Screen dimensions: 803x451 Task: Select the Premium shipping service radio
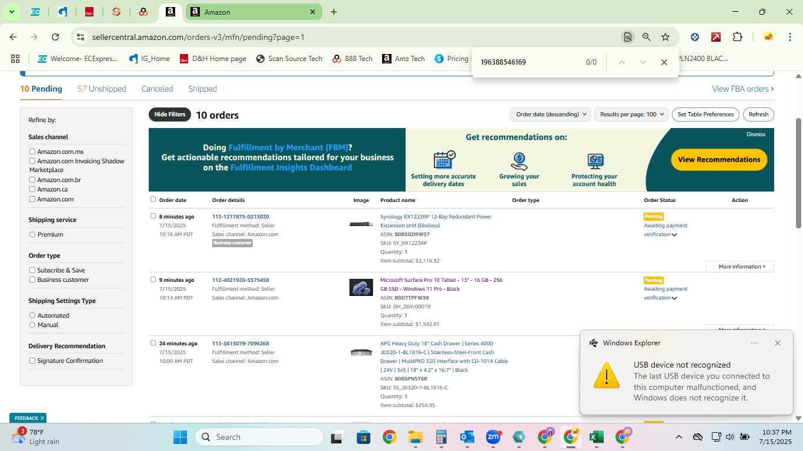pos(32,234)
